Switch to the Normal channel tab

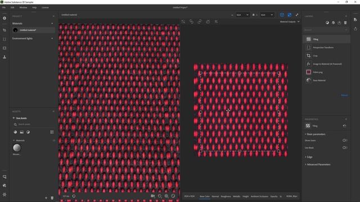click(x=215, y=196)
